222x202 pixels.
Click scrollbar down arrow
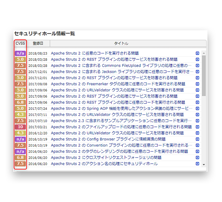[x=204, y=164]
